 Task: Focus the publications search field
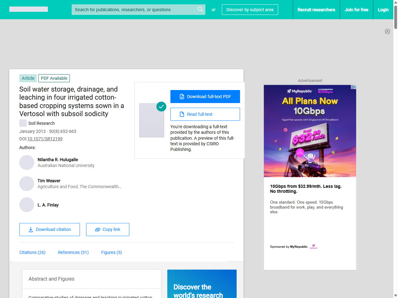134,10
